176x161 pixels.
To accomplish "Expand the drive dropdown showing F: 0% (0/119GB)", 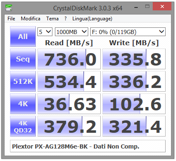I will click(128, 32).
